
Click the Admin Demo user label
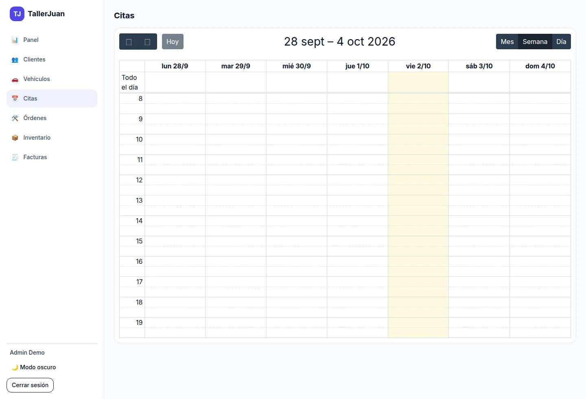tap(27, 353)
